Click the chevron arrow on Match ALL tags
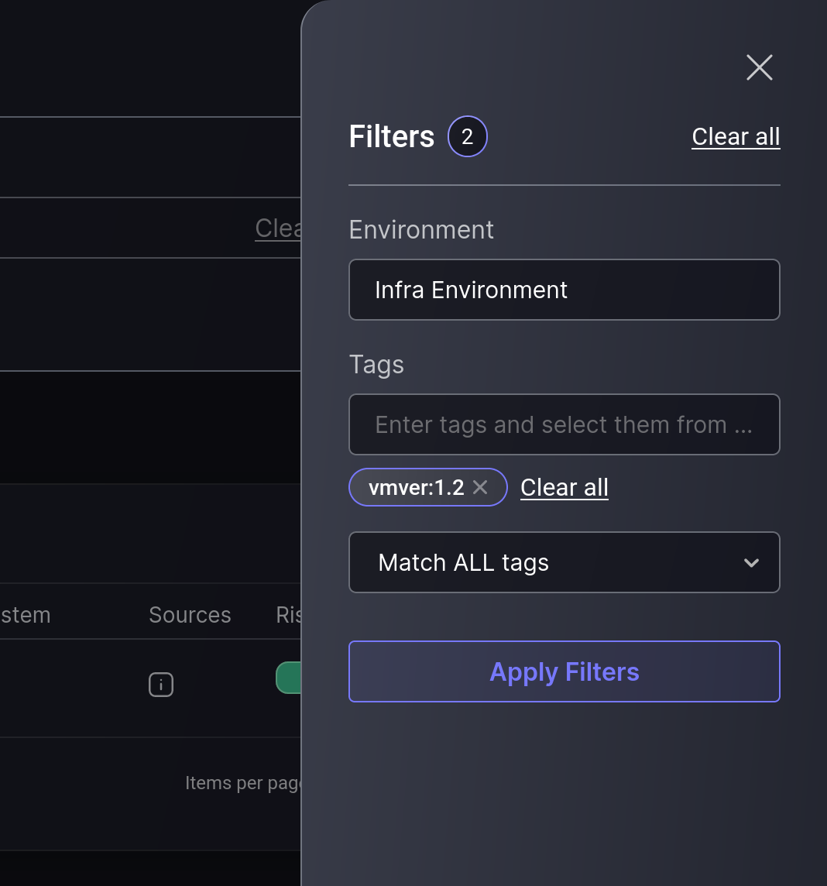The width and height of the screenshot is (827, 886). pos(750,563)
